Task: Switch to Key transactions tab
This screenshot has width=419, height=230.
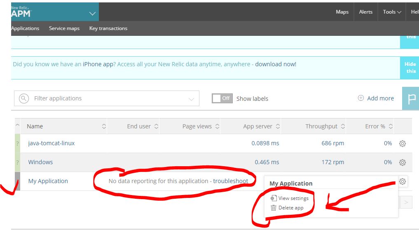Action: (108, 28)
